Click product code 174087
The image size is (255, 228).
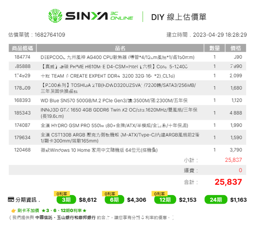click(x=22, y=125)
